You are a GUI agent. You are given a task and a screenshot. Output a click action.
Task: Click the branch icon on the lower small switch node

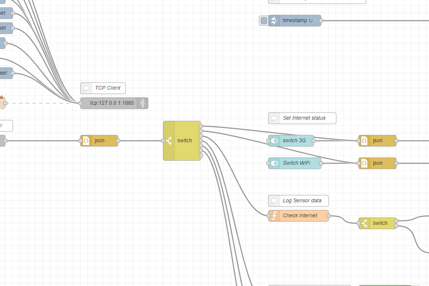[365, 223]
